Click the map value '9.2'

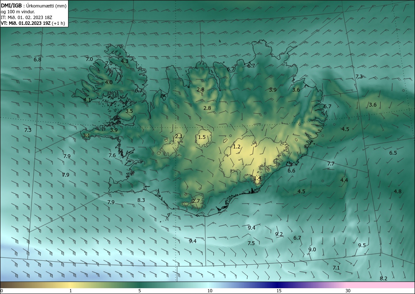click(279, 234)
